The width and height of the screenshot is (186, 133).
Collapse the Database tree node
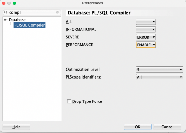pos(5,20)
